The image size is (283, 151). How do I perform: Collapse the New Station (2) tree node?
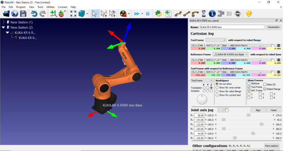[3, 27]
